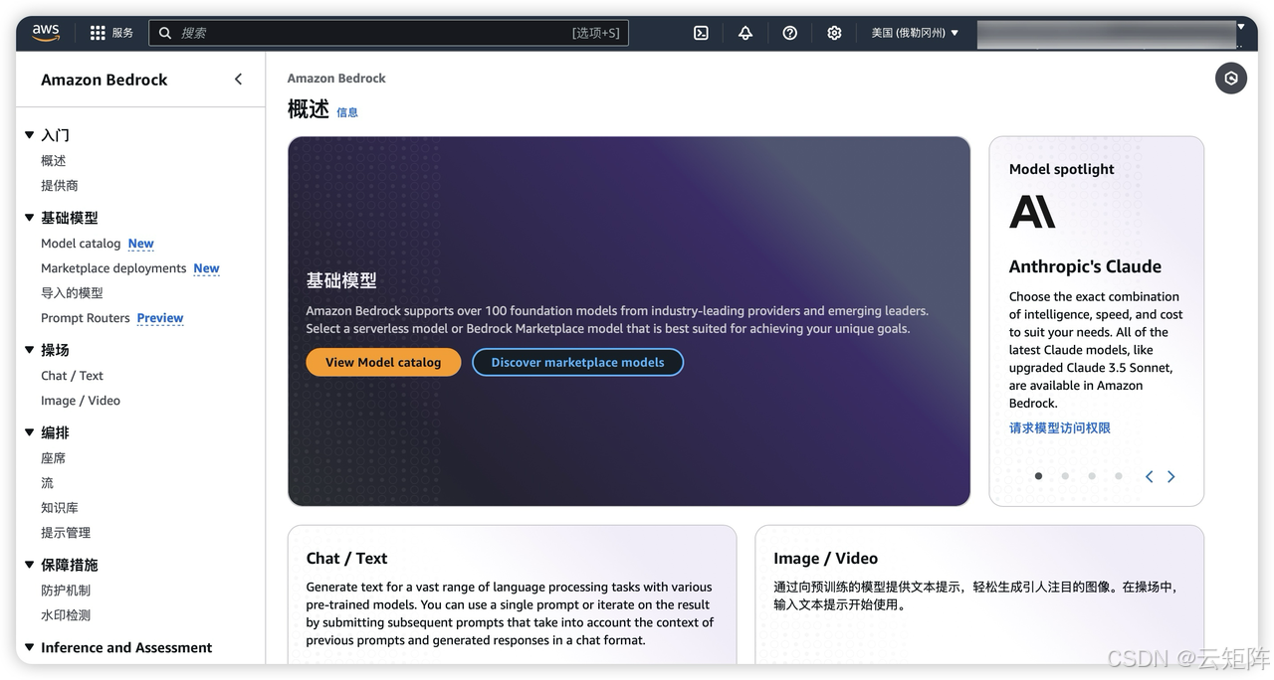
Task: Select the second carousel dot
Action: (x=1065, y=476)
